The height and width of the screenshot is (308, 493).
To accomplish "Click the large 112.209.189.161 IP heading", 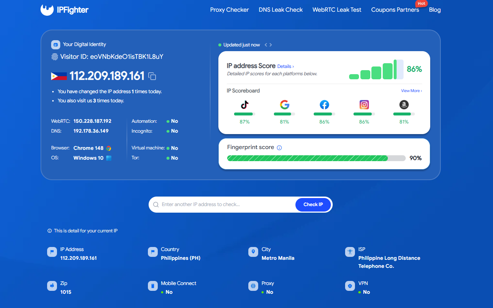I will click(107, 76).
